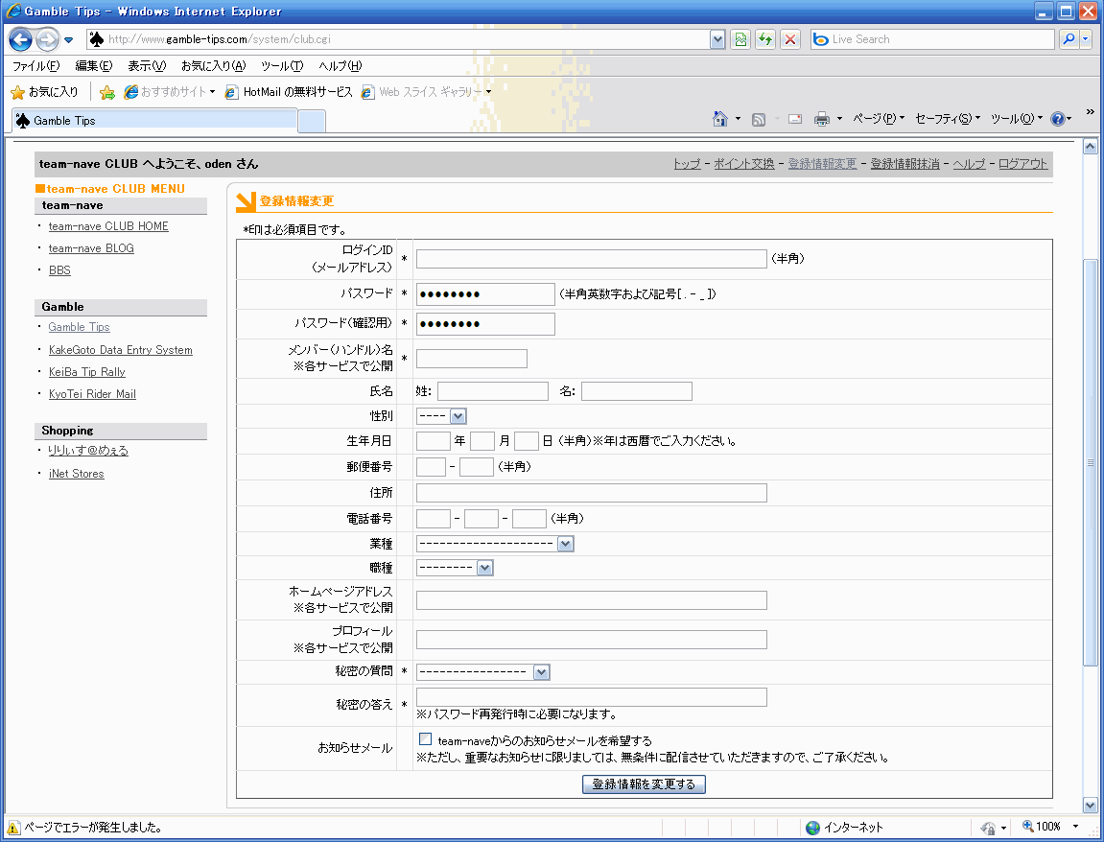Open a new blank tab
Screen dimensions: 1104x842
coord(312,121)
